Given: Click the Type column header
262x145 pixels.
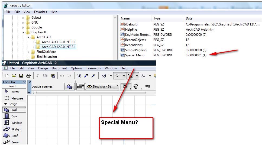Looking at the screenshot, I should pyautogui.click(x=168, y=18).
